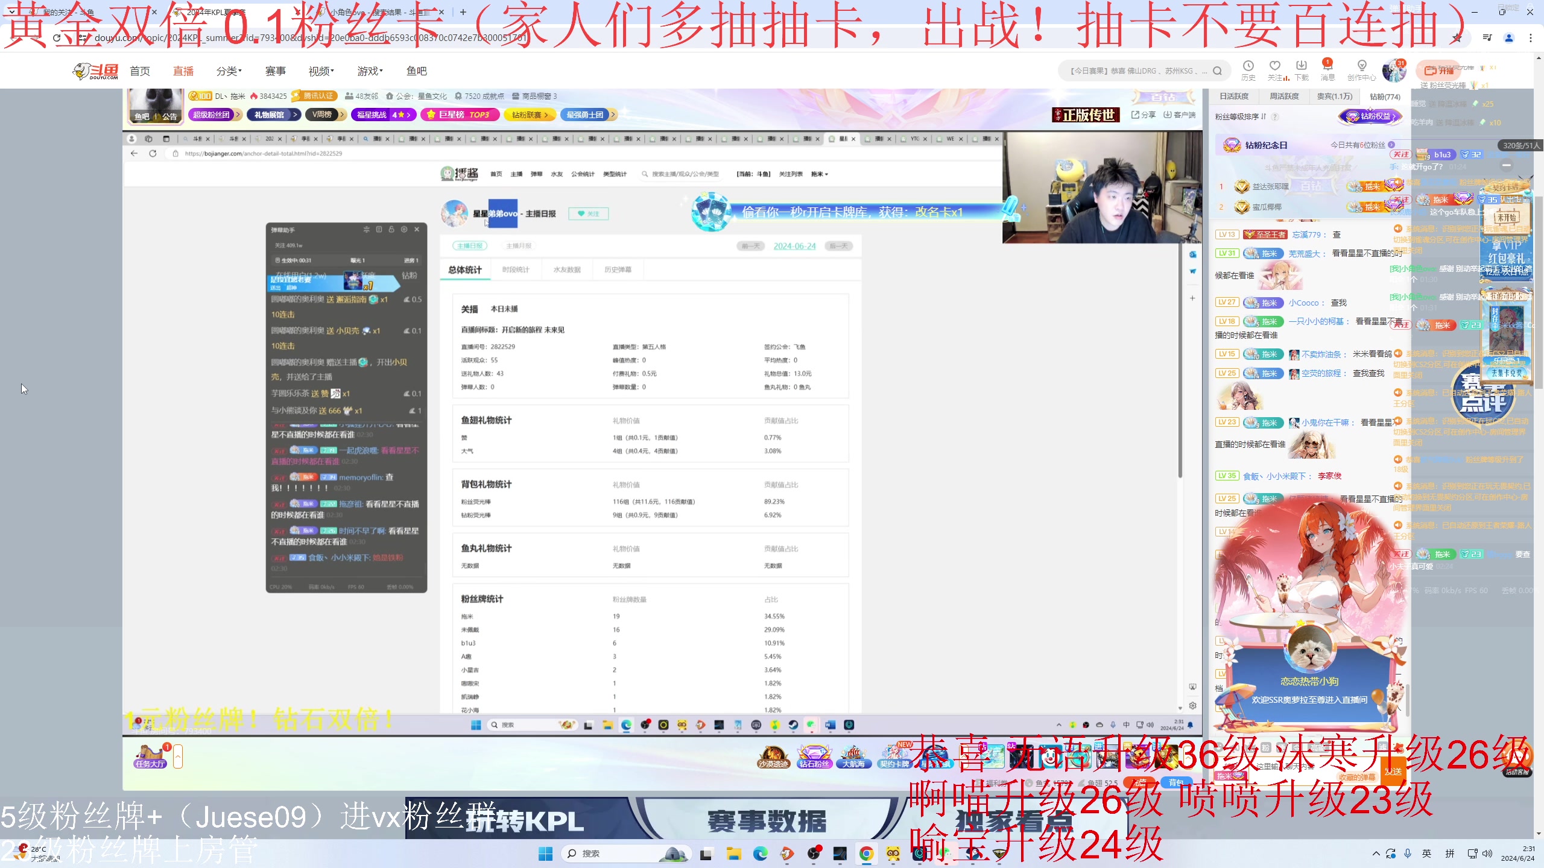Viewport: 1544px width, 868px height.
Task: Click the browser address bar URL
Action: tap(311, 38)
